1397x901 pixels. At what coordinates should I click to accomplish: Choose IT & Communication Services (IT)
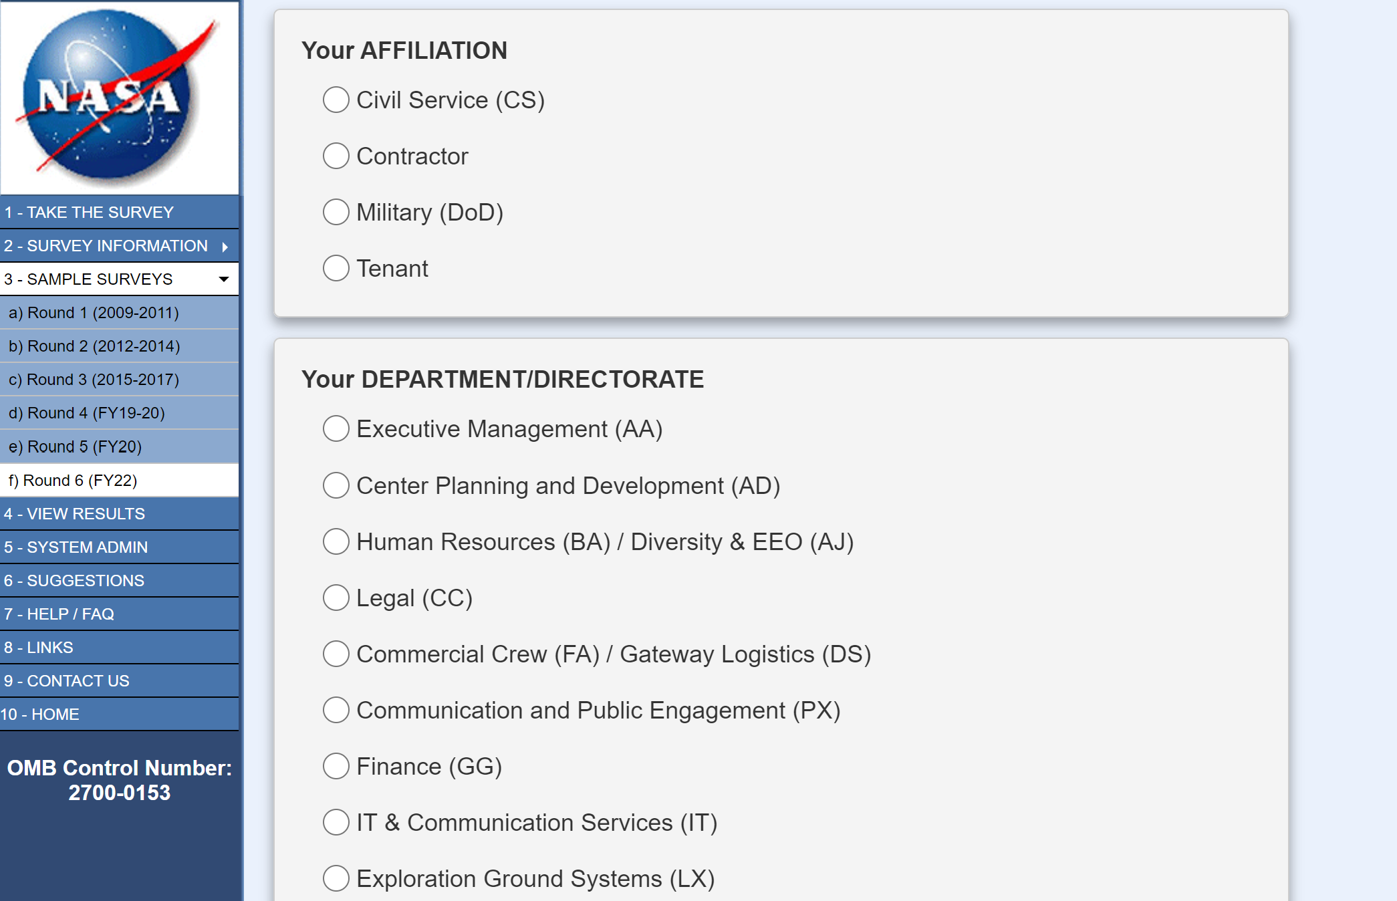pos(336,823)
